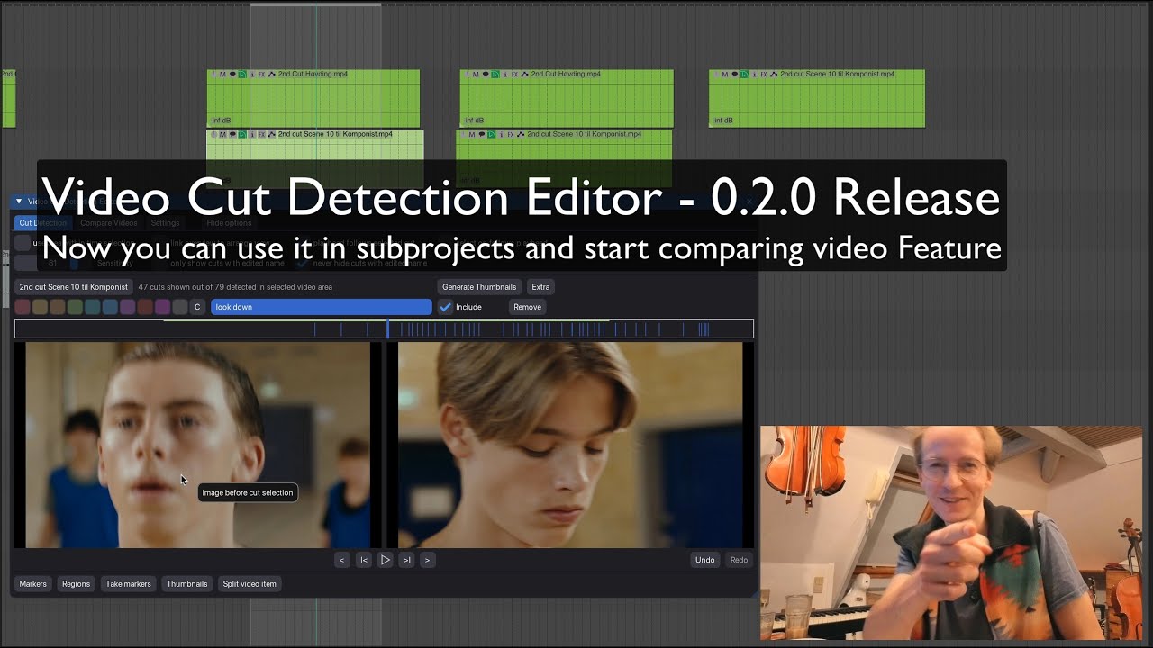Click the Generate Thumbnails button
The width and height of the screenshot is (1153, 648).
[x=479, y=287]
